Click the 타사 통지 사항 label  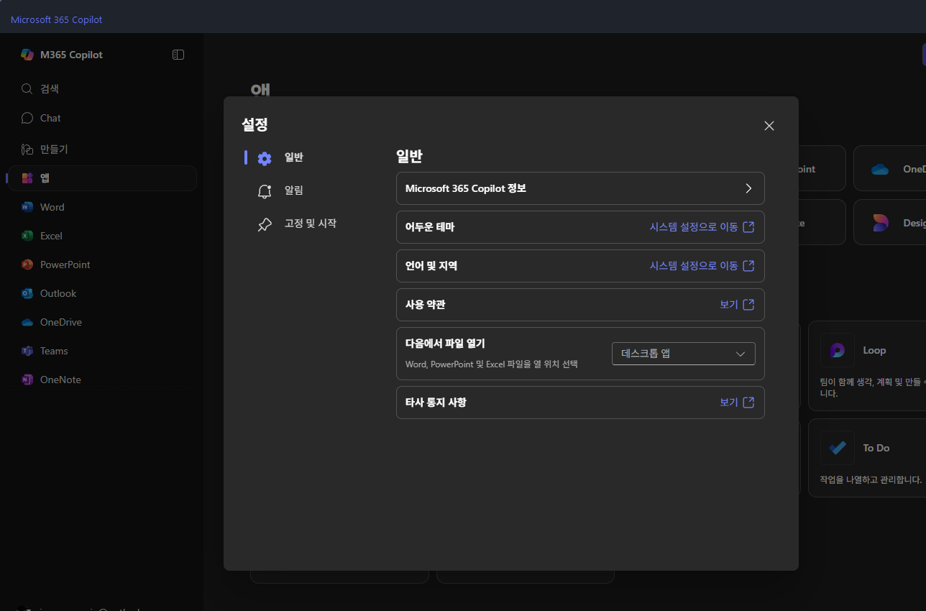tap(436, 403)
